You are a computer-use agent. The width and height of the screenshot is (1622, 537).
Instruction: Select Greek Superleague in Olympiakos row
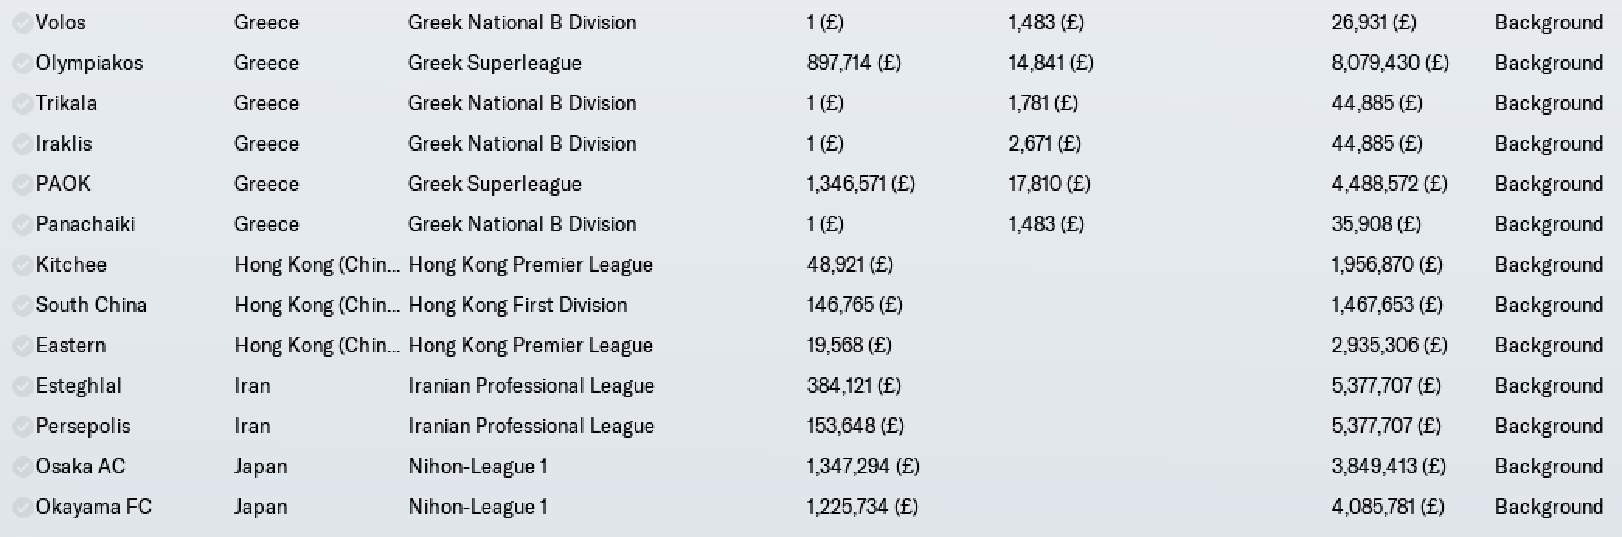tap(495, 63)
